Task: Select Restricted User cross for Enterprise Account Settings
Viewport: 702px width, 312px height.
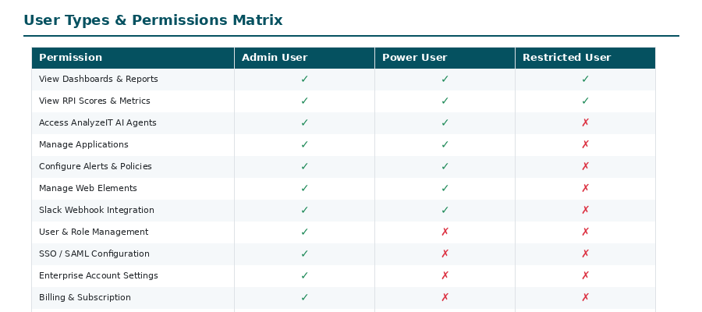Action: [x=585, y=276]
